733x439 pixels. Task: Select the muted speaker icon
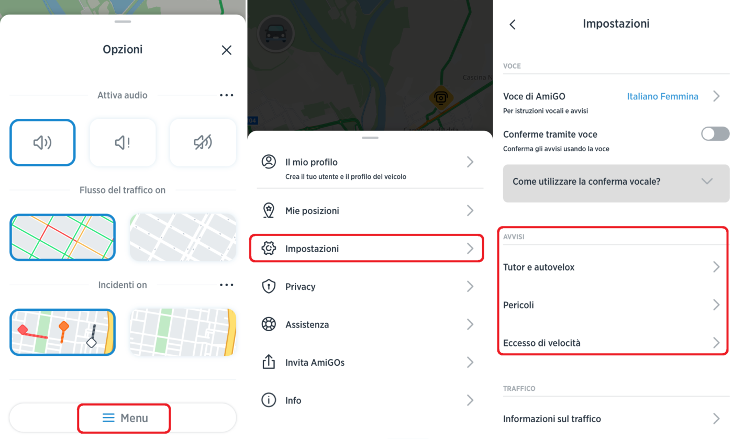point(203,142)
